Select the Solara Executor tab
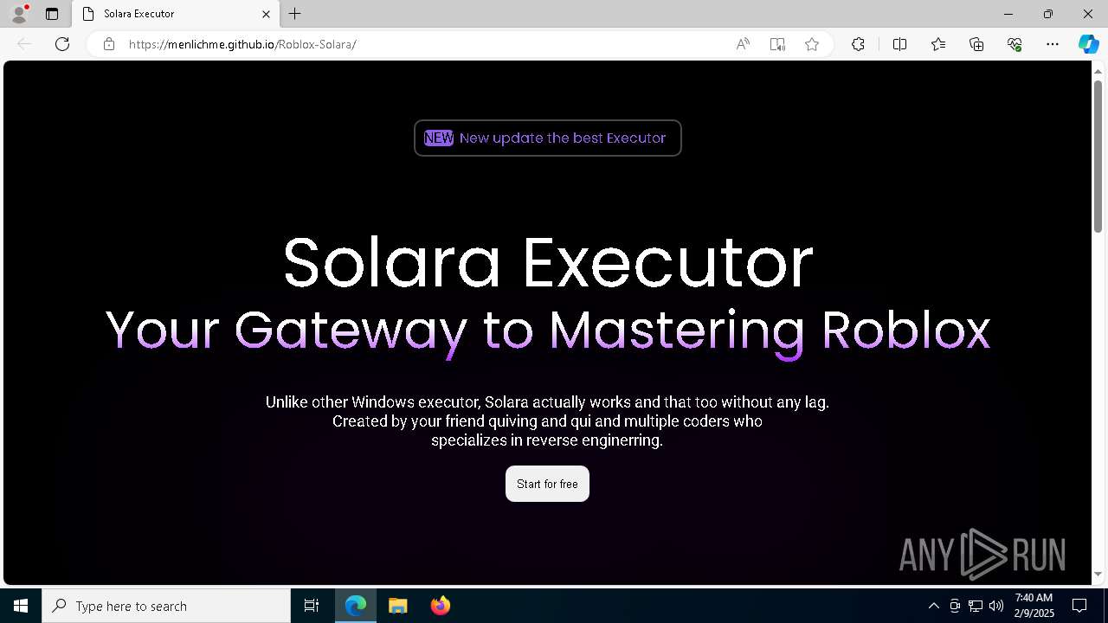Viewport: 1108px width, 623px height. click(x=174, y=14)
